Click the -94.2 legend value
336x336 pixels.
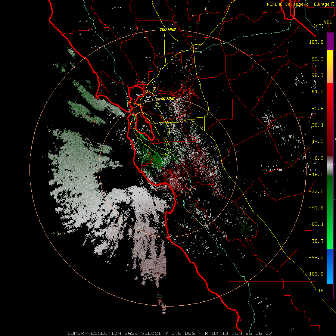point(316,258)
